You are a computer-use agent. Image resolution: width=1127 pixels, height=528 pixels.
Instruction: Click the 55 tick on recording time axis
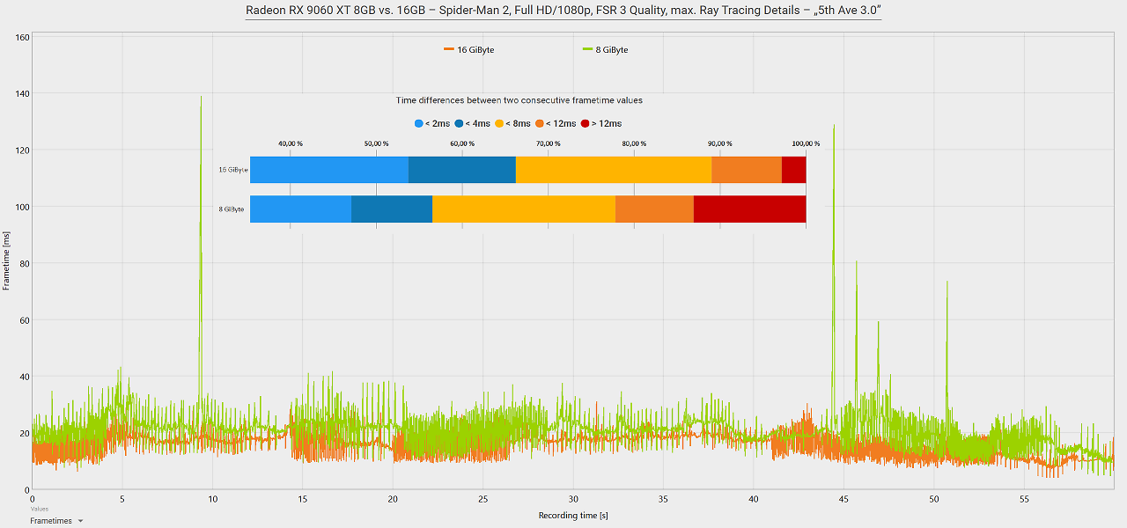[1024, 499]
